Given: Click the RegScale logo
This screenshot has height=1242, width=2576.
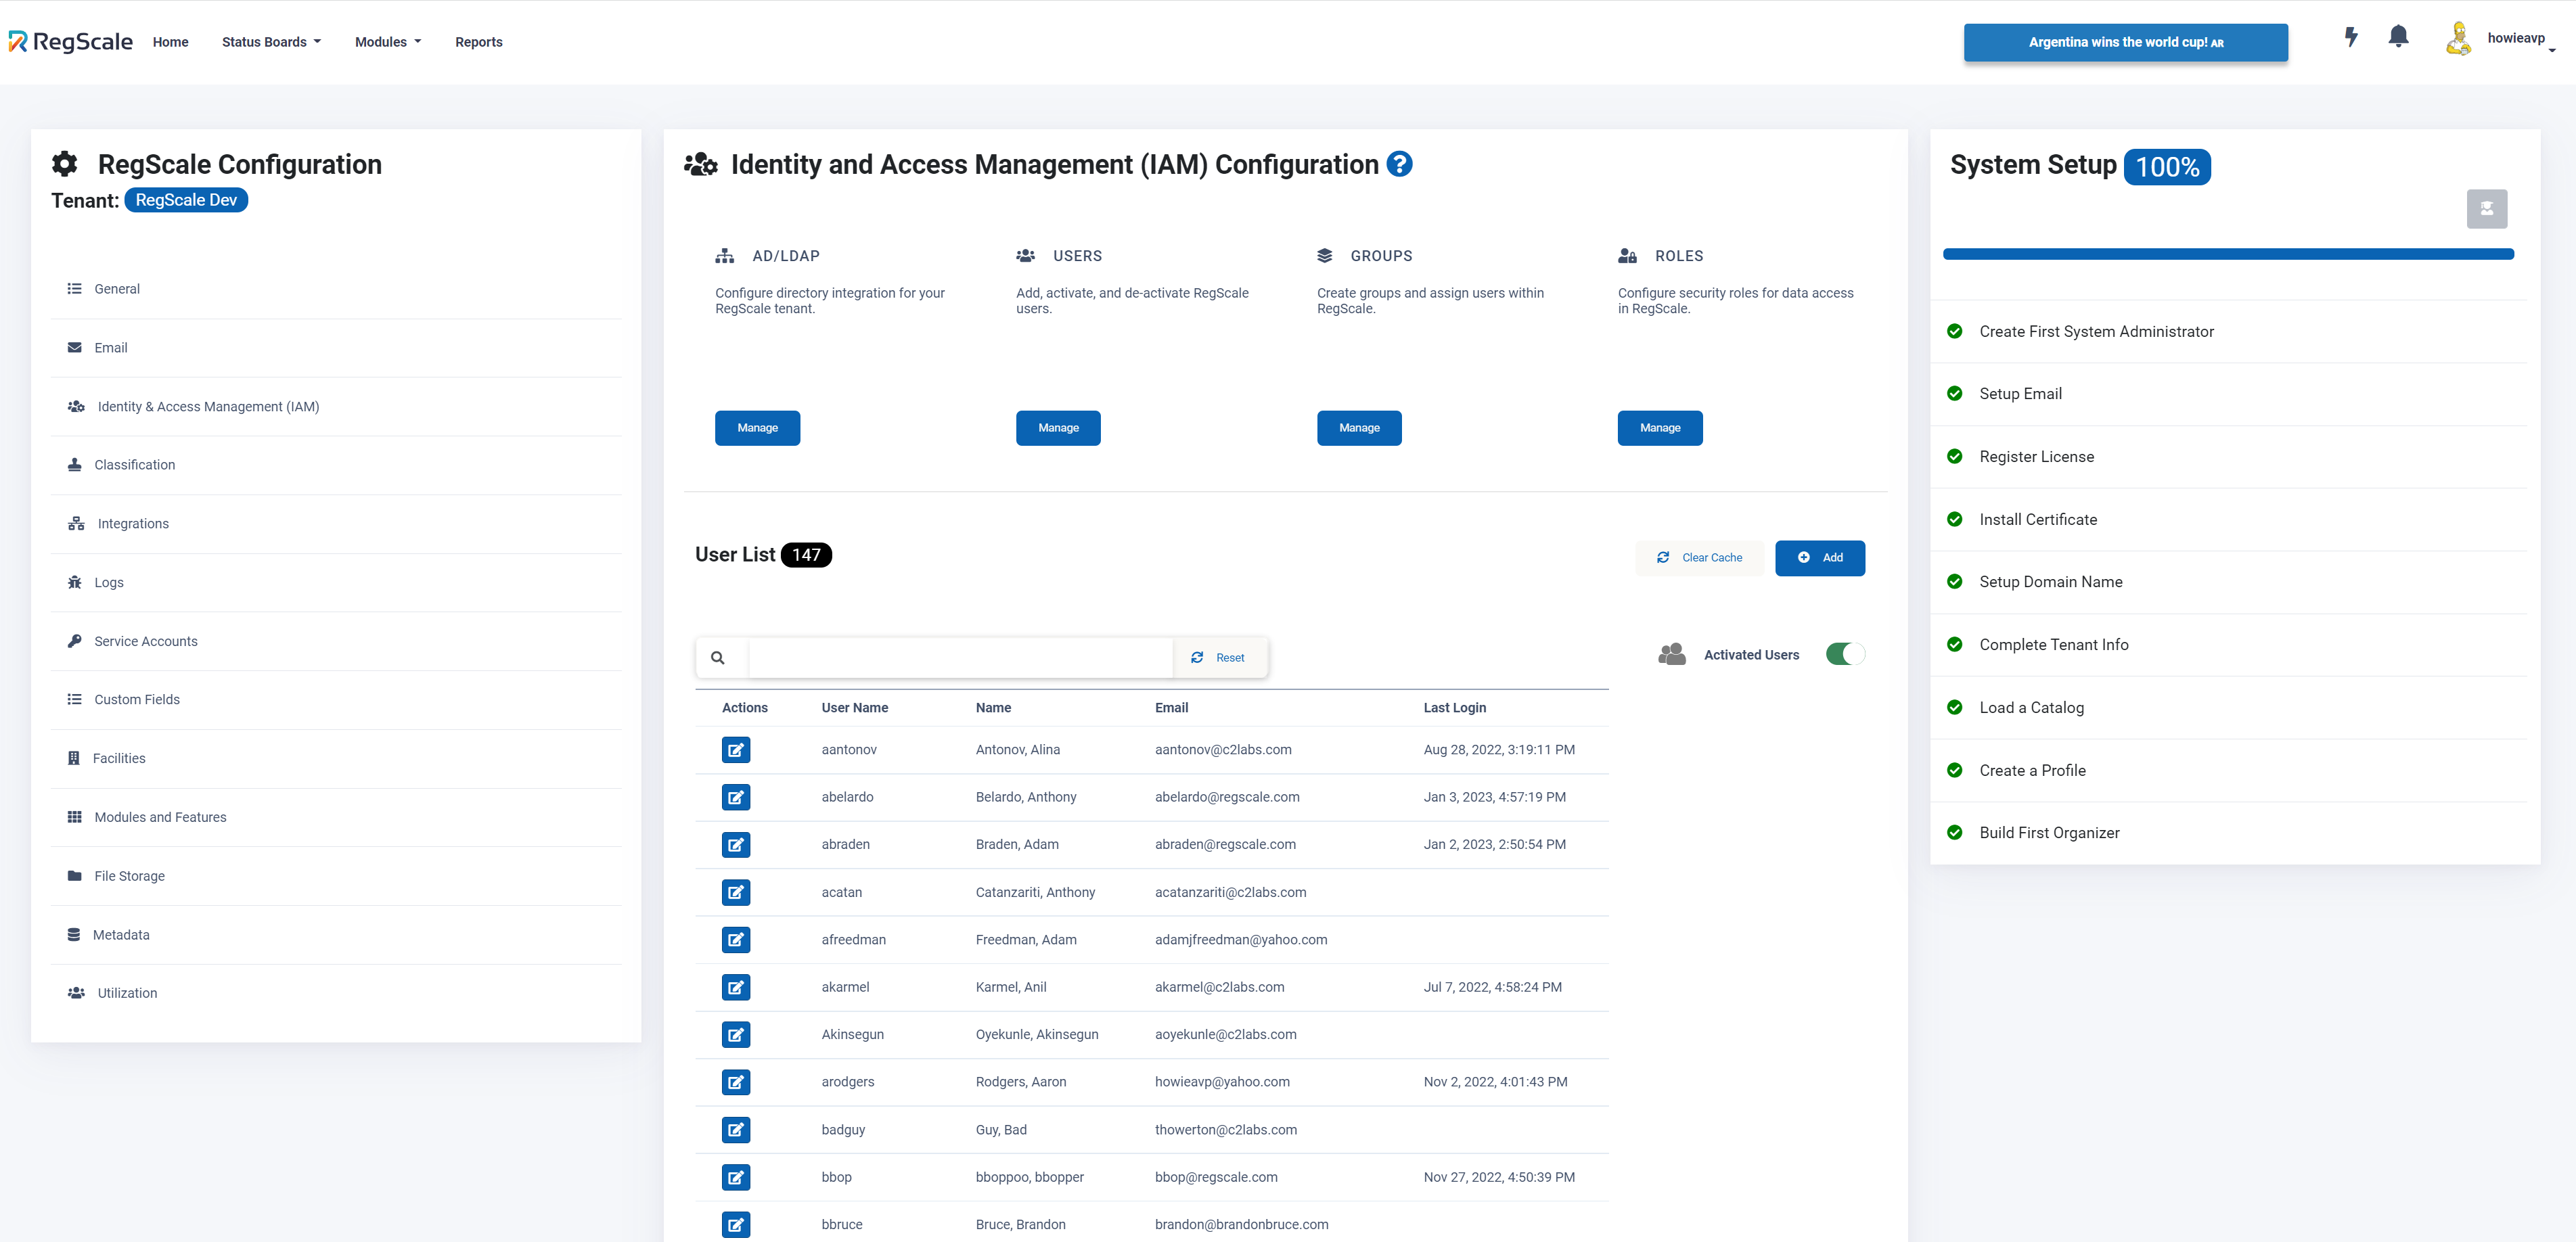Looking at the screenshot, I should [71, 41].
